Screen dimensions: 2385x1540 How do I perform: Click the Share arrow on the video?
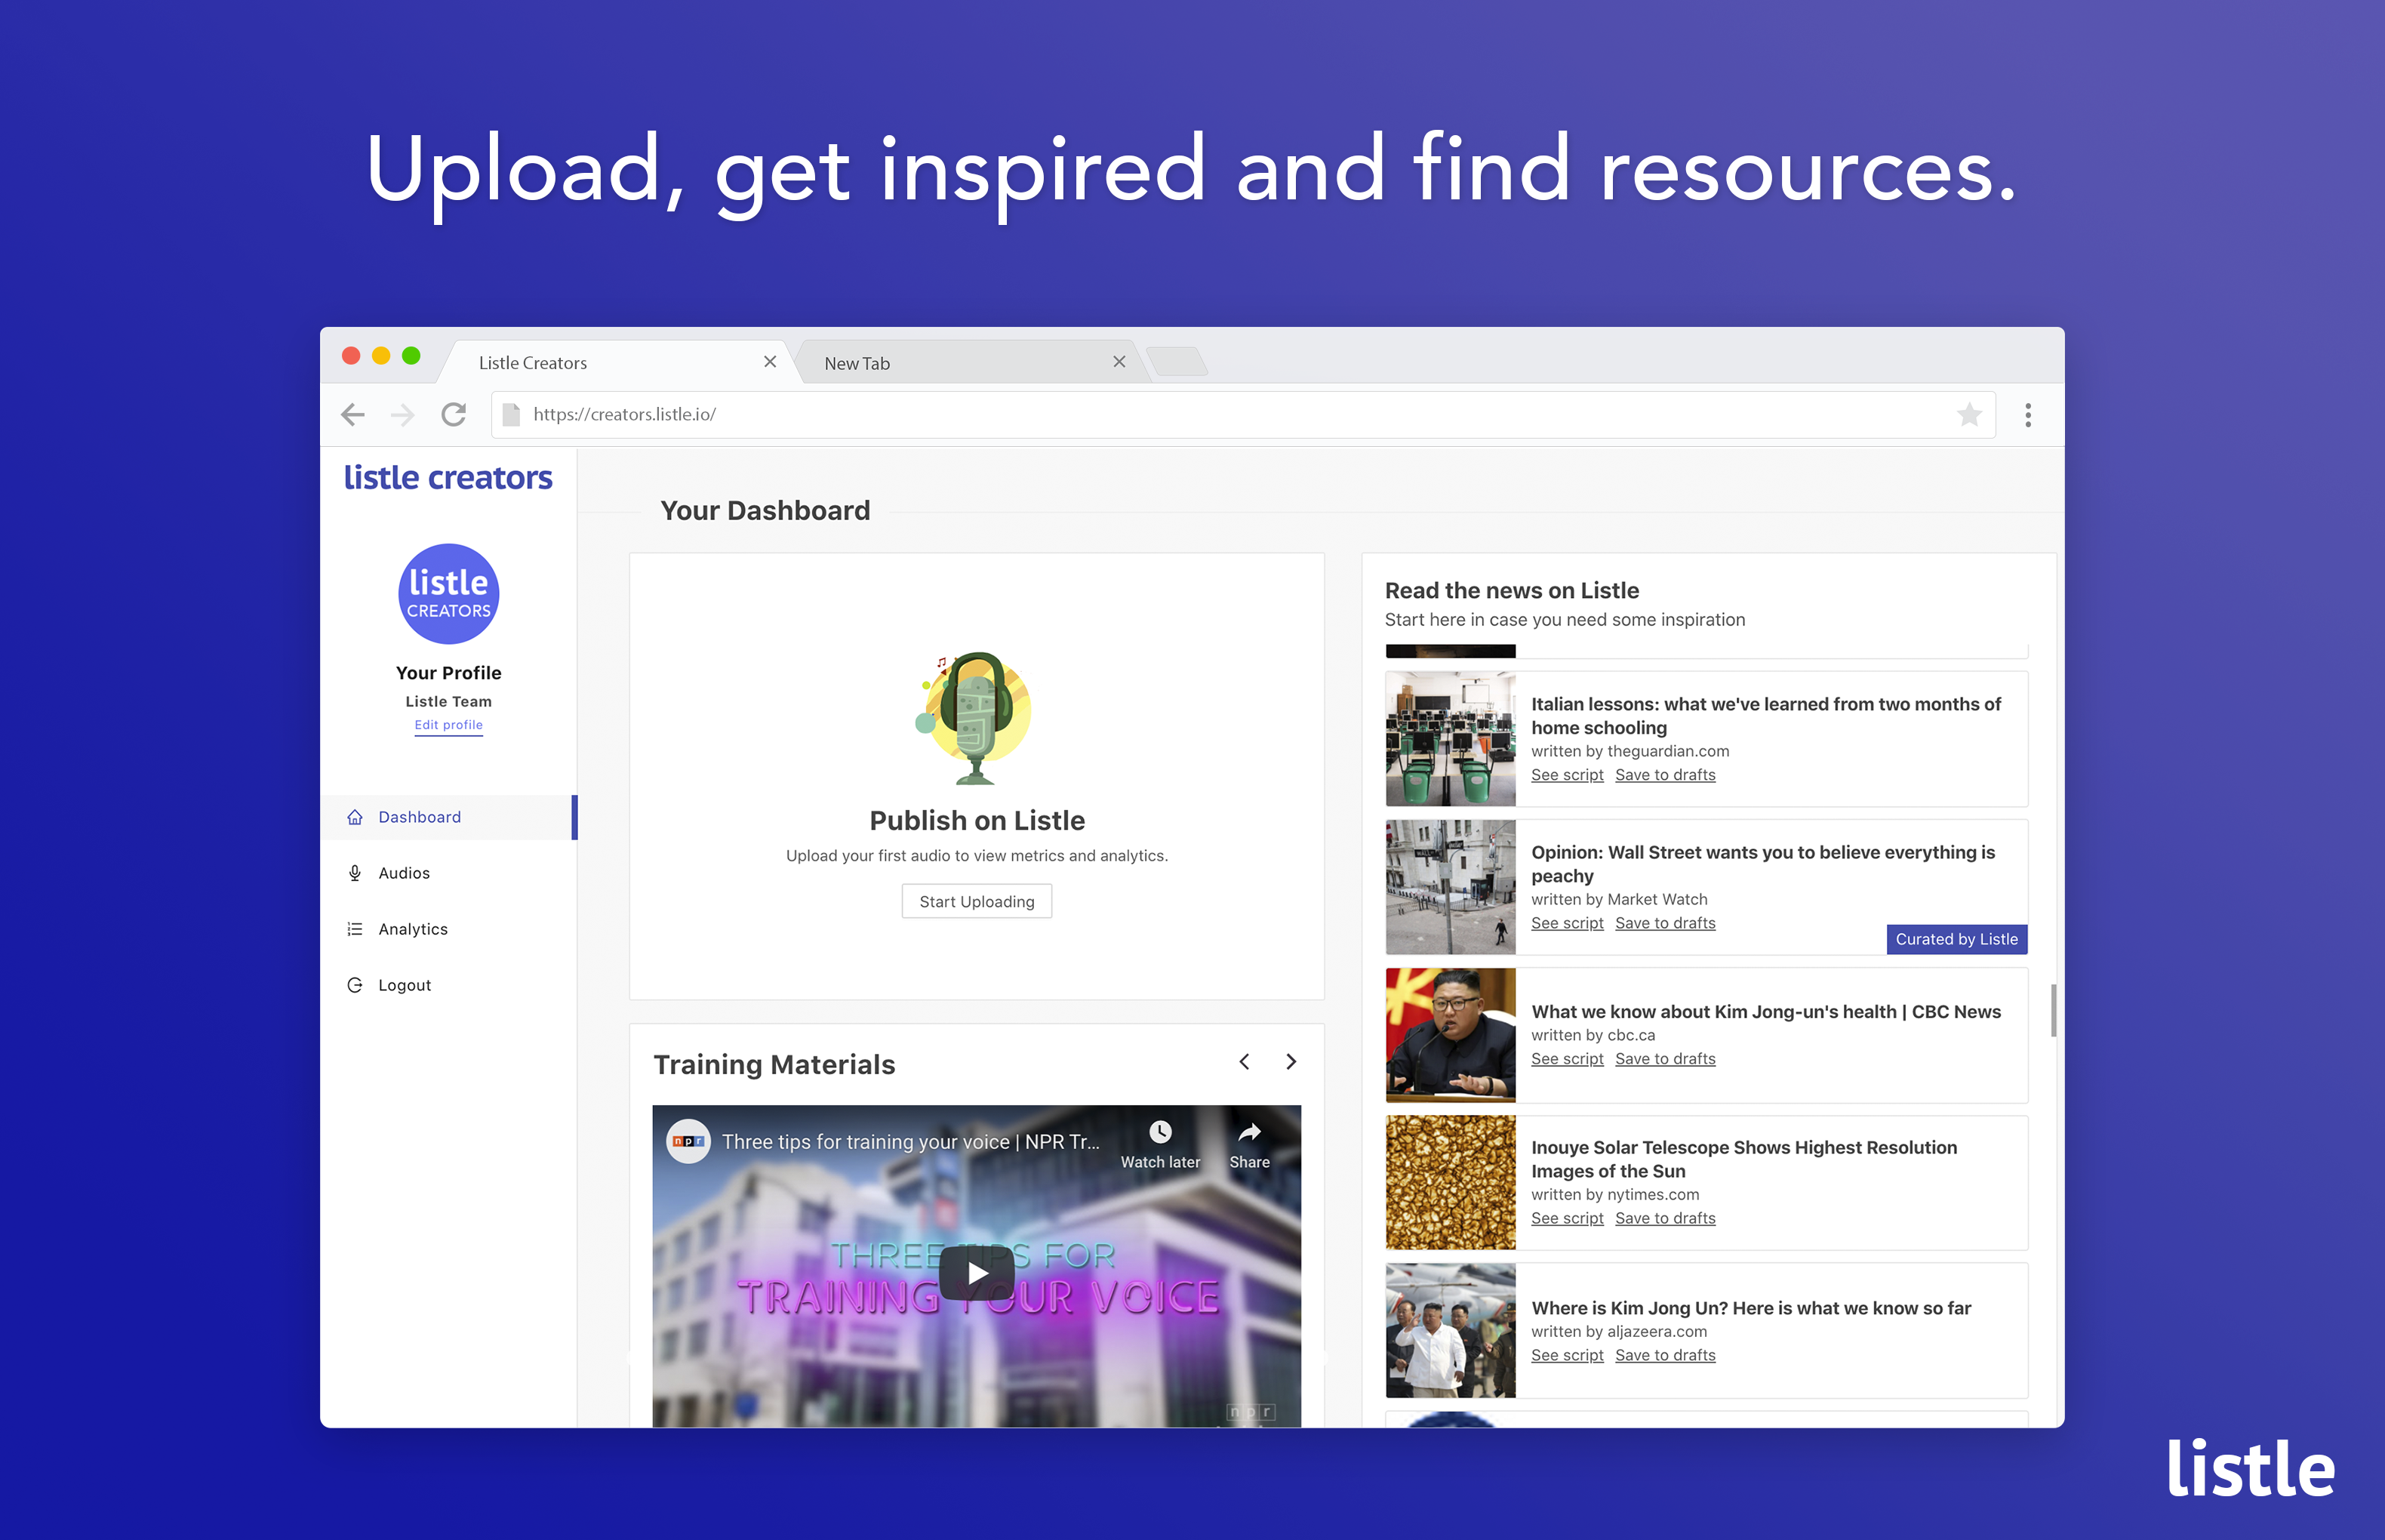pos(1249,1132)
